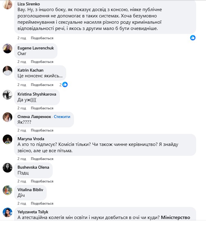This screenshot has height=225, width=206.
Task: Click the Міністерство link in Tsilyk's comment
Action: click(175, 218)
